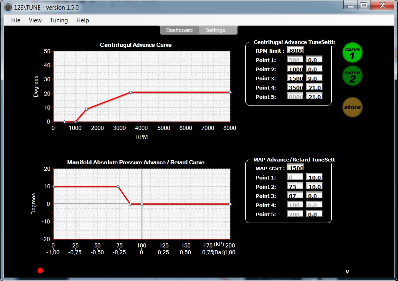Edit centrifugal Point 3 RPM field 1500
The width and height of the screenshot is (398, 281).
(x=296, y=78)
